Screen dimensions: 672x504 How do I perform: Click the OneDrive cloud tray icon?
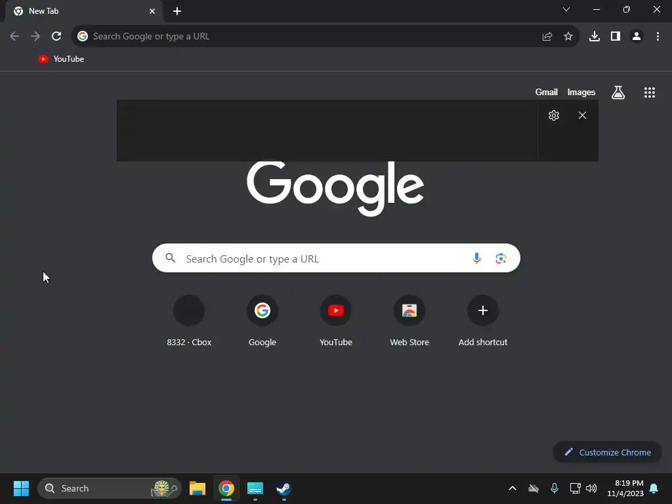point(533,488)
